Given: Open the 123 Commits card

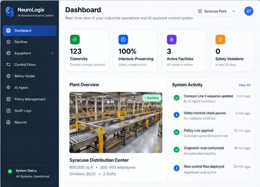Looking at the screenshot, I should tap(87, 51).
